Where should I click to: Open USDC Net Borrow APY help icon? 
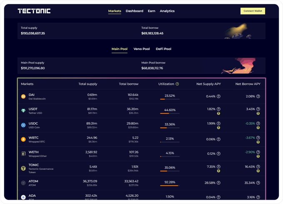(258, 123)
